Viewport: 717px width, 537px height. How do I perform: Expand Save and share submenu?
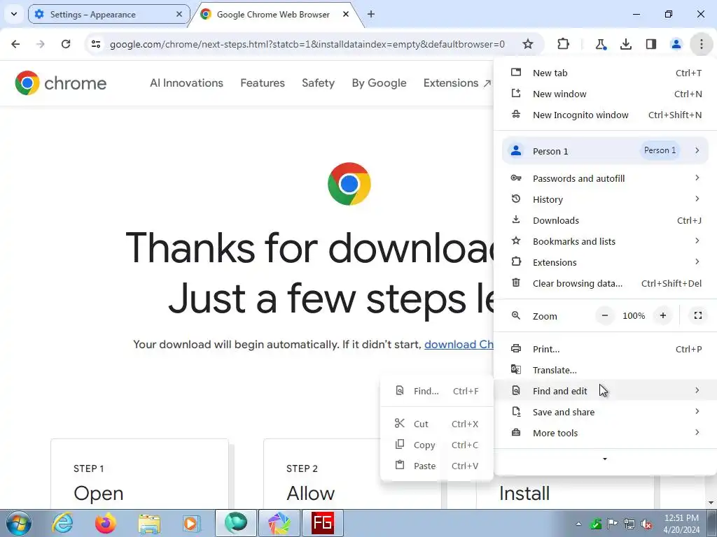coord(606,412)
